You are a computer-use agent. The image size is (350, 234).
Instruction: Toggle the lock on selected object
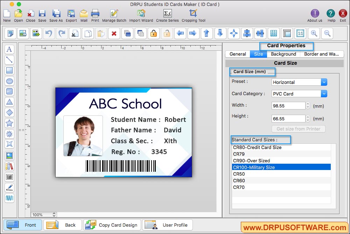153,33
